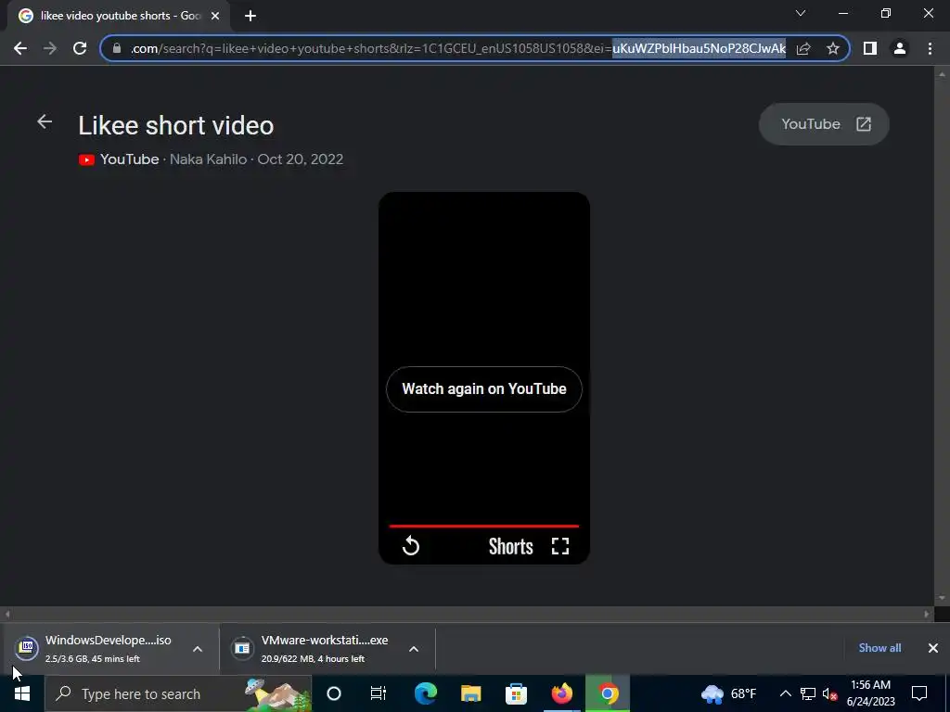Image resolution: width=950 pixels, height=712 pixels.
Task: Click the Type here to search box
Action: pyautogui.click(x=178, y=693)
